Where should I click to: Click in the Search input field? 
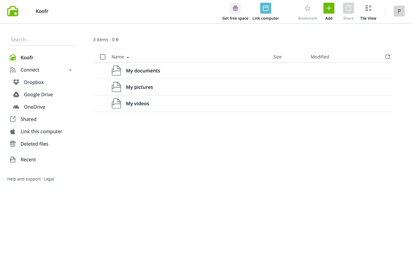[41, 40]
